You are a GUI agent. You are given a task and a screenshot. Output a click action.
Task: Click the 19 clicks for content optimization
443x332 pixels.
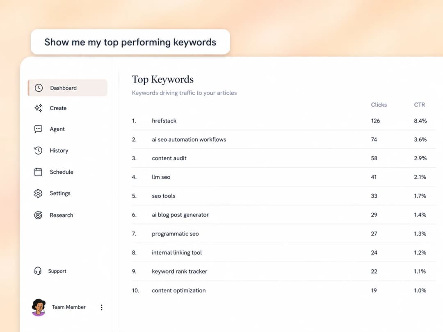pos(374,291)
